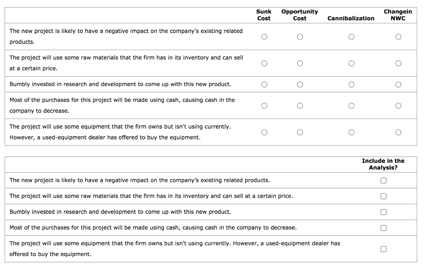428x266 pixels.
Task: Check Include in Analysis for used-equipment dealer row
Action: 384,249
